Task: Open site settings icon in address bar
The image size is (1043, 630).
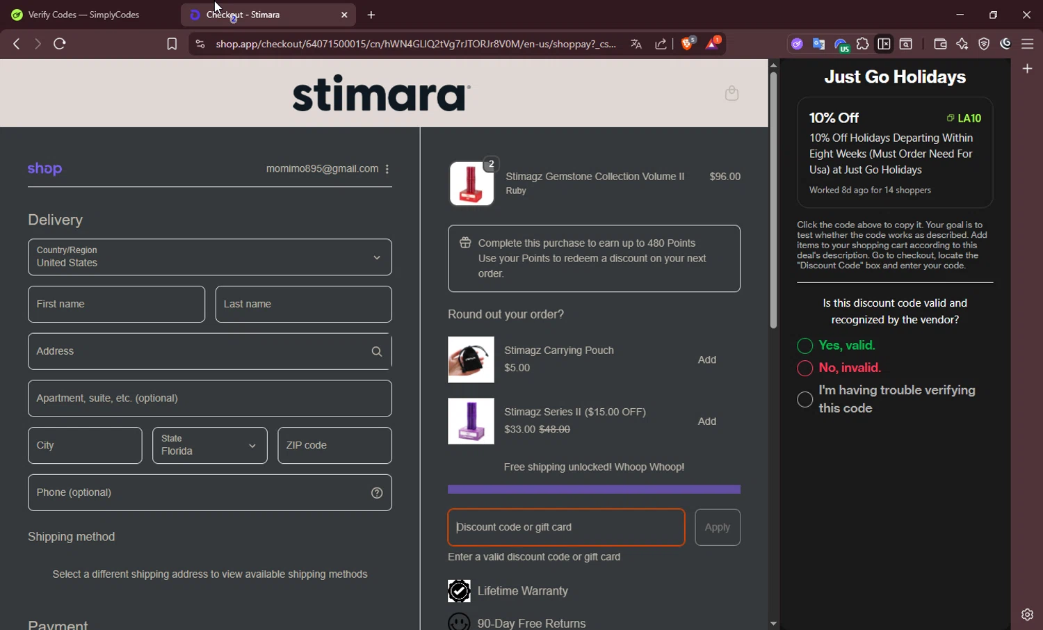Action: 200,44
